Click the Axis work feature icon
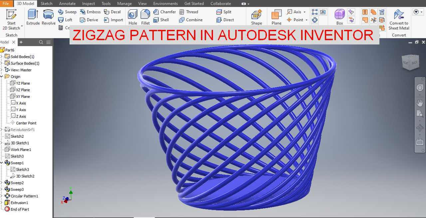The image size is (426, 218). 290,12
